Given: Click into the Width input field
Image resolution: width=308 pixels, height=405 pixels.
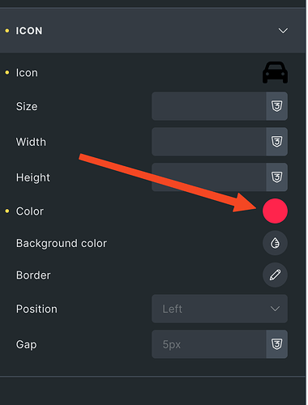Looking at the screenshot, I should [209, 142].
